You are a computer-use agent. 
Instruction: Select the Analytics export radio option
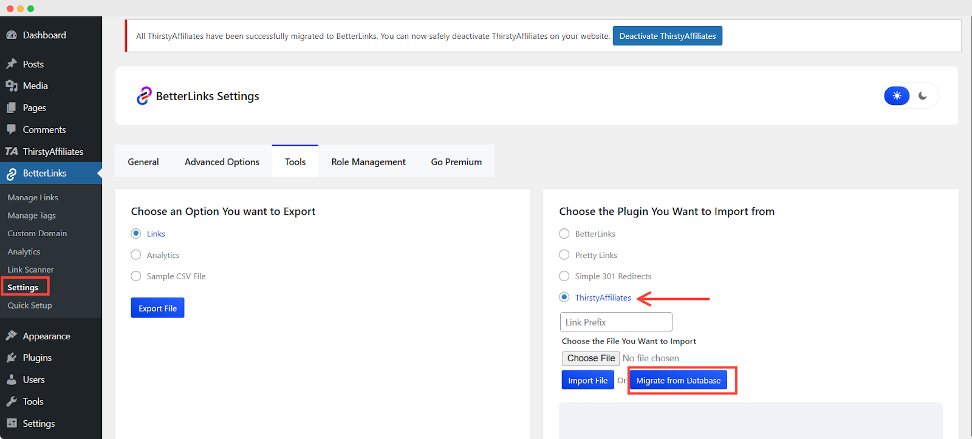(136, 255)
